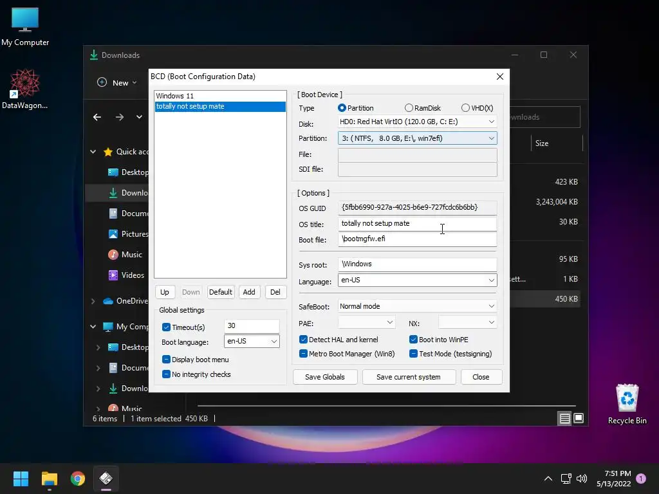Viewport: 659px width, 494px height.
Task: Select Windows 11 boot entry
Action: click(220, 96)
